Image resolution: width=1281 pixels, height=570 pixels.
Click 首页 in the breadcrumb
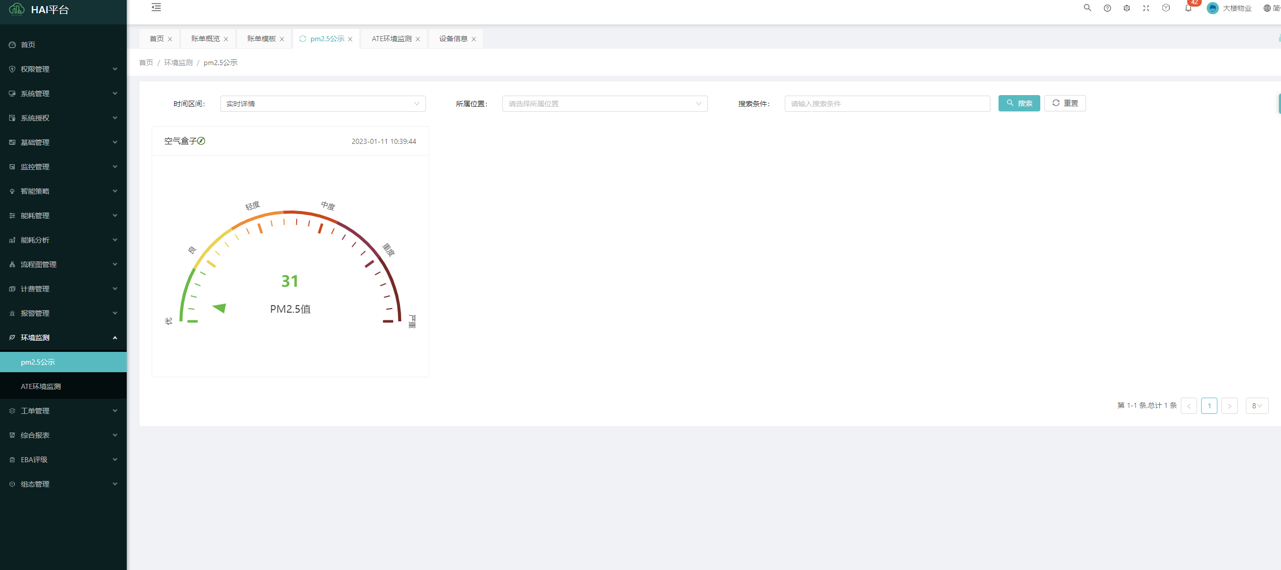(146, 63)
